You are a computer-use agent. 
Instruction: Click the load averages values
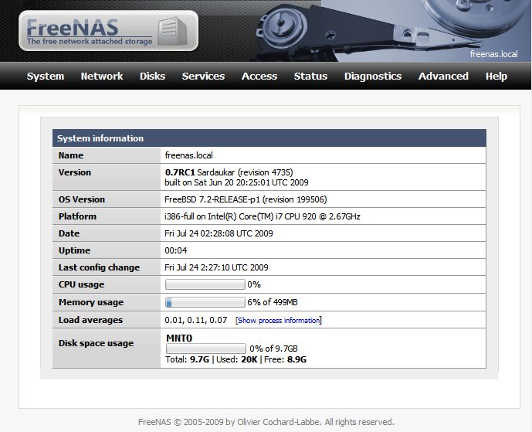(196, 320)
